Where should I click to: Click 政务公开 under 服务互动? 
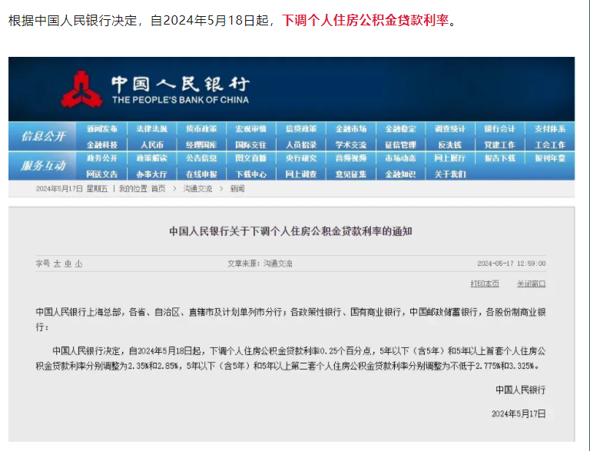(x=102, y=158)
